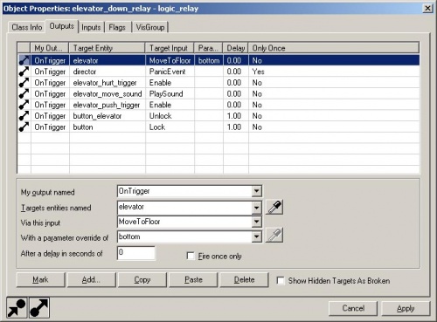Open the Via this input dropdown

256,222
